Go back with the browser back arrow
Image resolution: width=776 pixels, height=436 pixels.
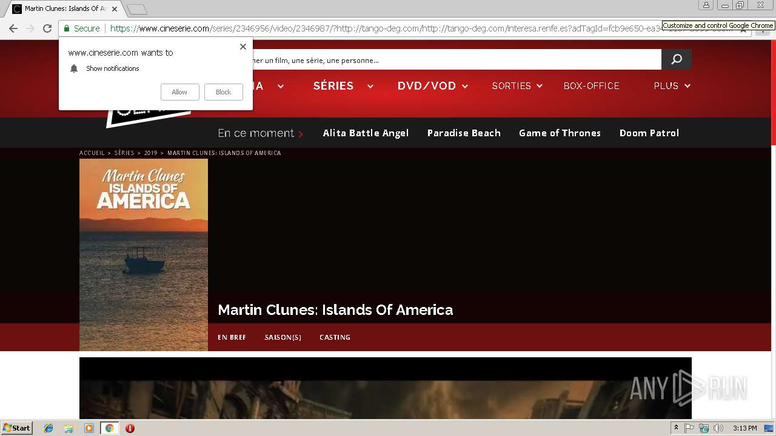click(13, 28)
